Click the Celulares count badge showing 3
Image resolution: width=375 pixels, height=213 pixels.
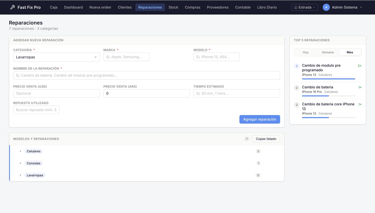(258, 151)
